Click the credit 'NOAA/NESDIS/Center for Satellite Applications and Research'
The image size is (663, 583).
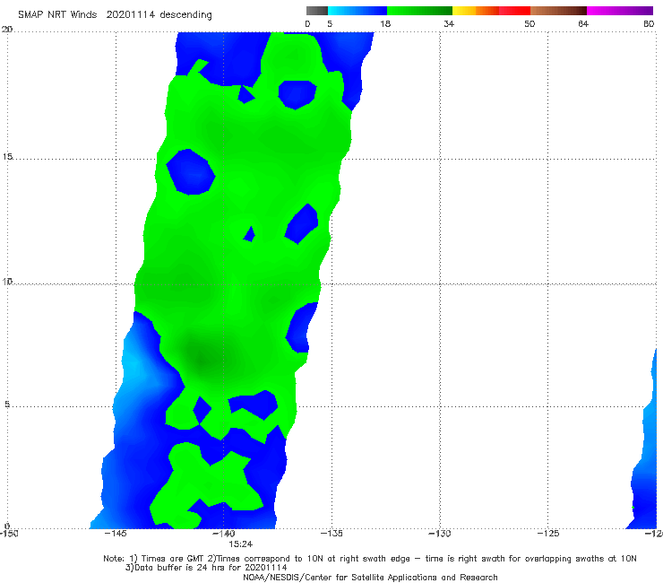(370, 577)
